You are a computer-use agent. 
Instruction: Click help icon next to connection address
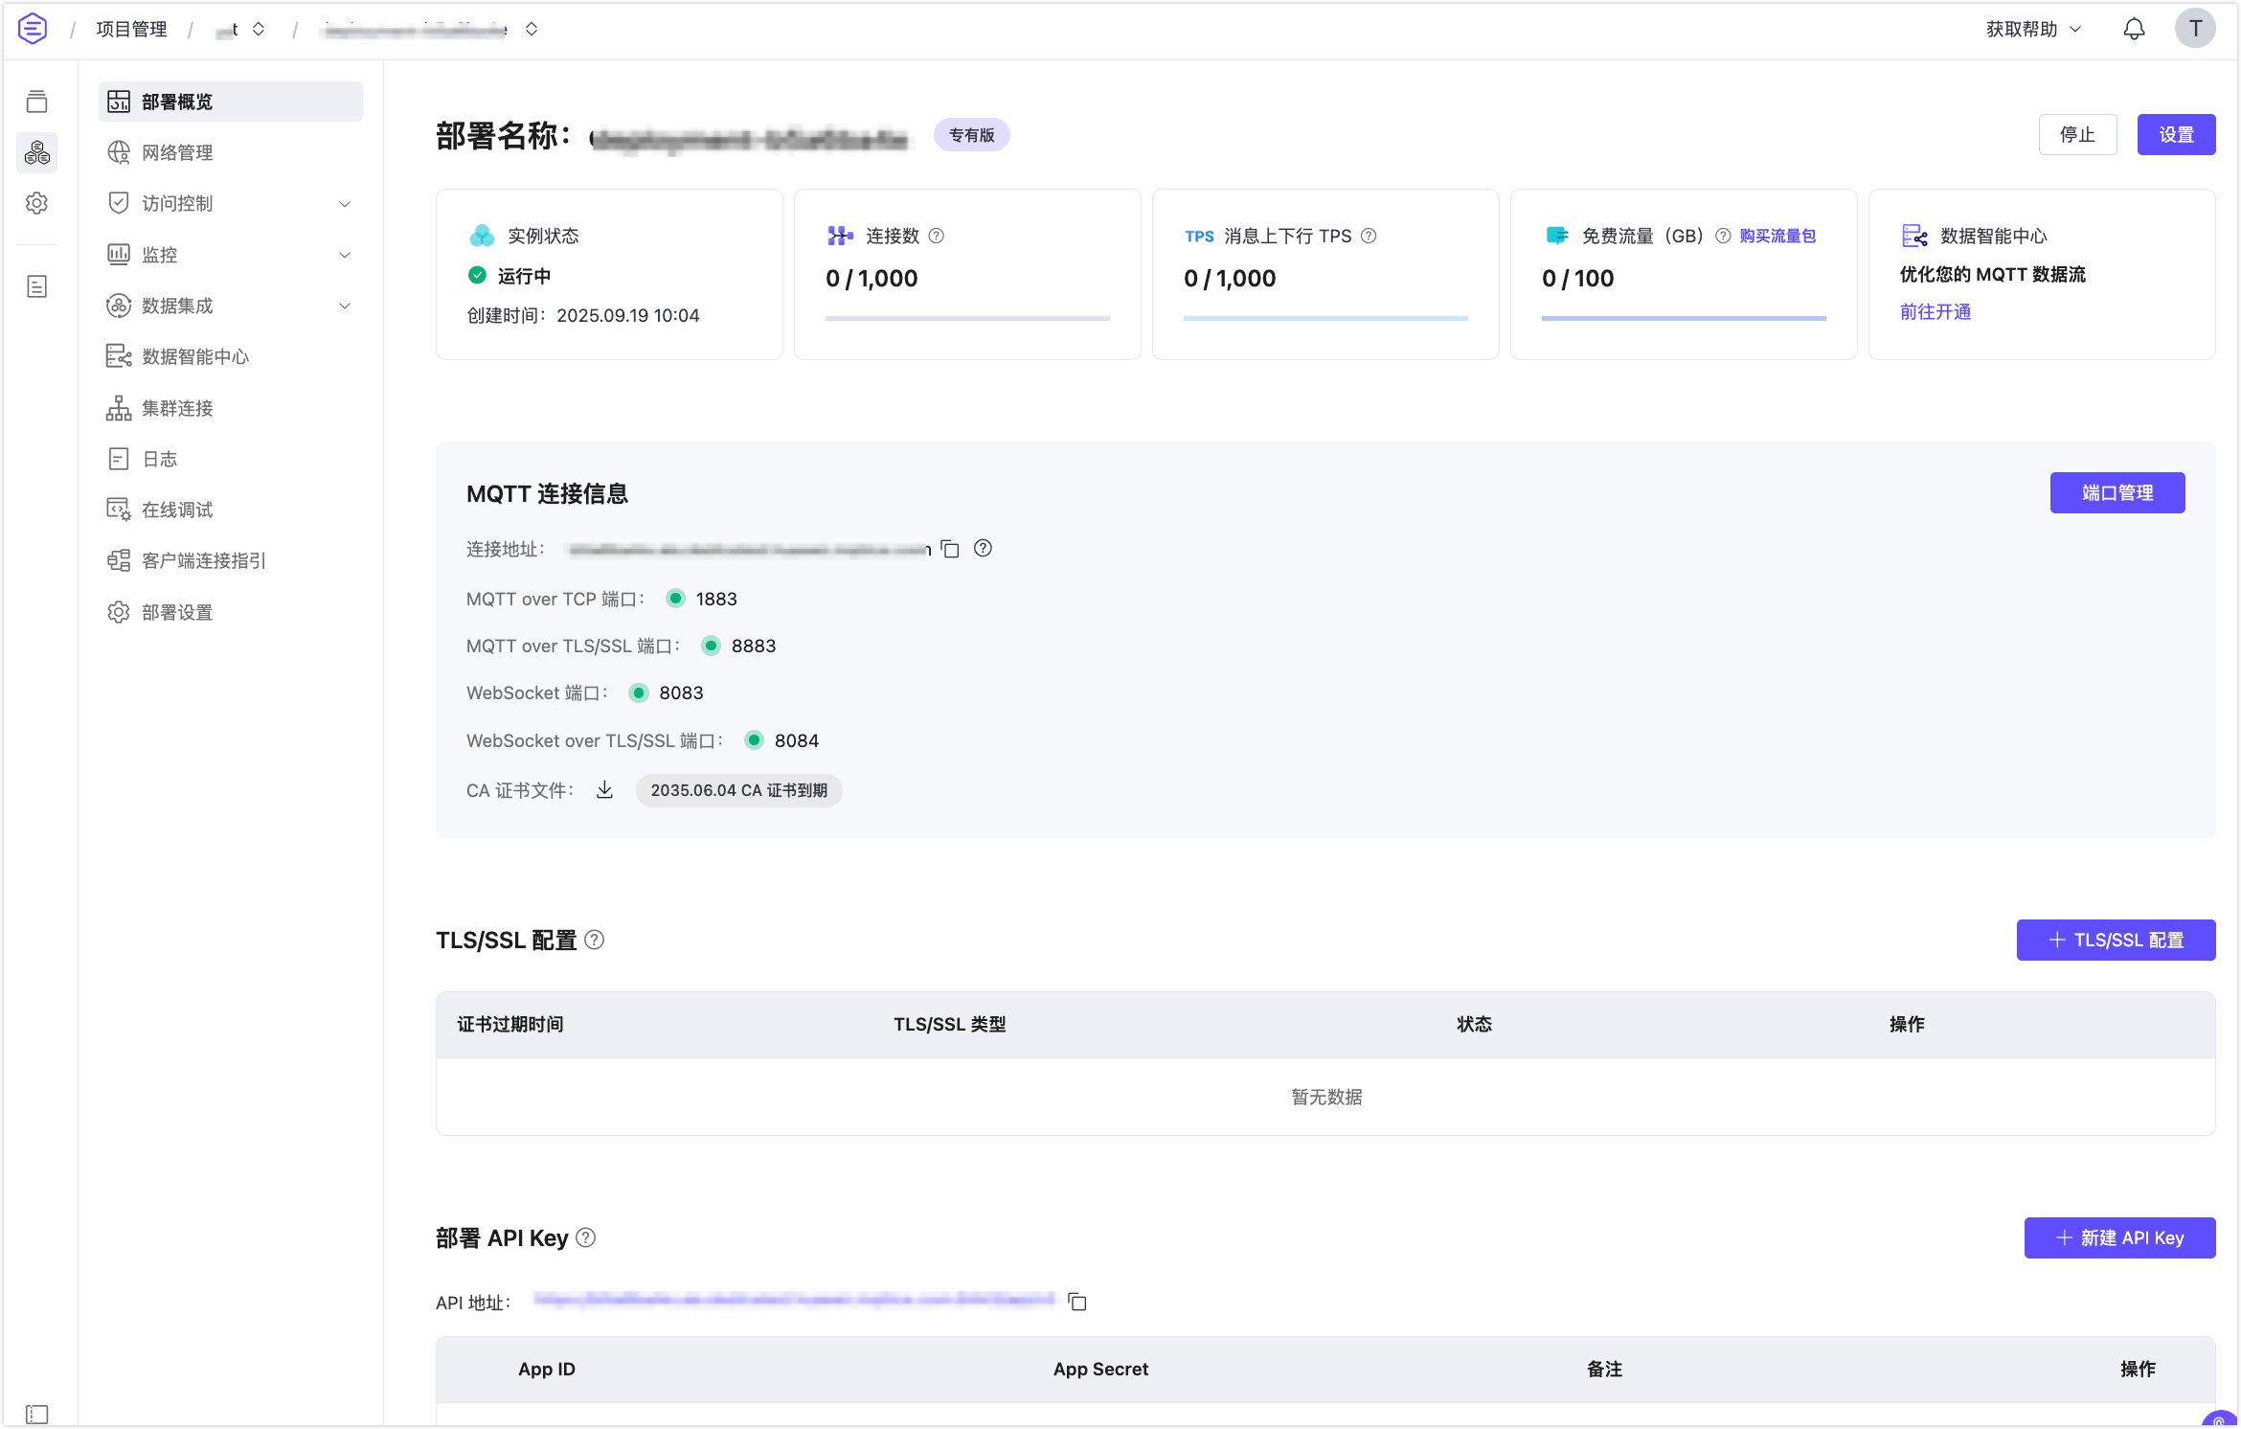point(983,548)
